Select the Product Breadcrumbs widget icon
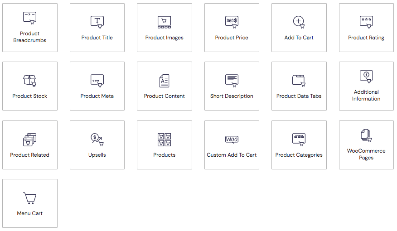Image resolution: width=397 pixels, height=231 pixels. click(x=29, y=18)
